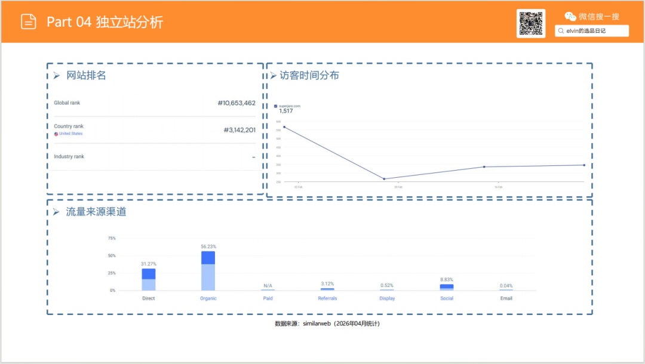
Task: Click the QR code image
Action: pyautogui.click(x=530, y=23)
